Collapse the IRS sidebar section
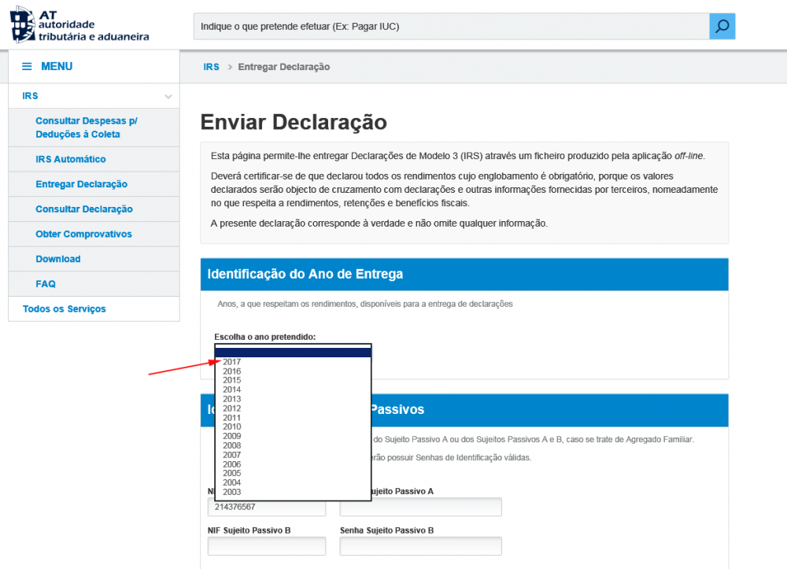 click(168, 95)
